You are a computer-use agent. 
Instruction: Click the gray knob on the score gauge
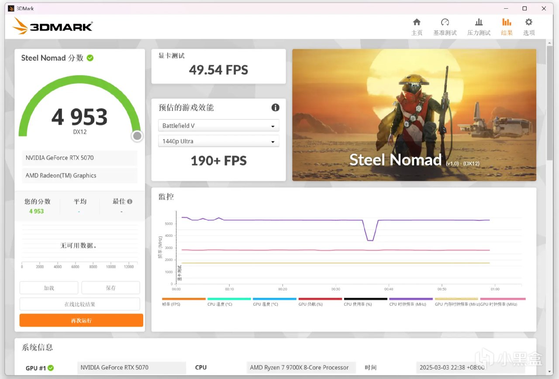(x=137, y=136)
